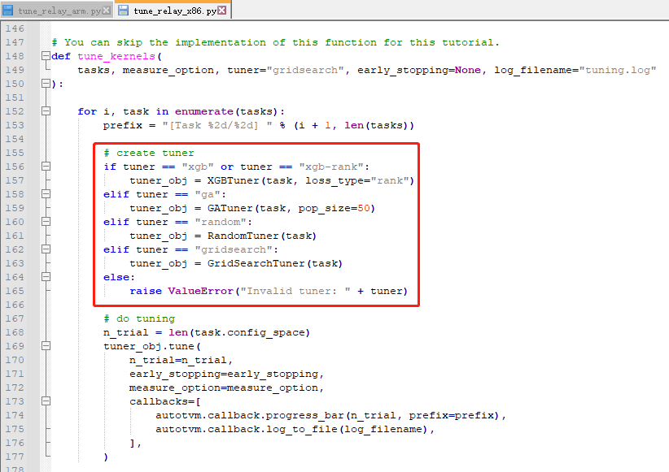
Task: Click line number 177 in the gutter
Action: [x=15, y=457]
